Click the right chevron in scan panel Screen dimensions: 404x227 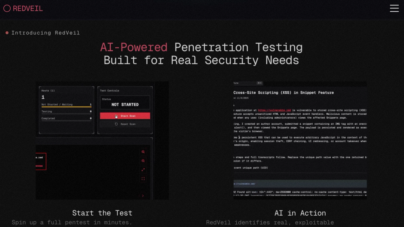tap(143, 196)
